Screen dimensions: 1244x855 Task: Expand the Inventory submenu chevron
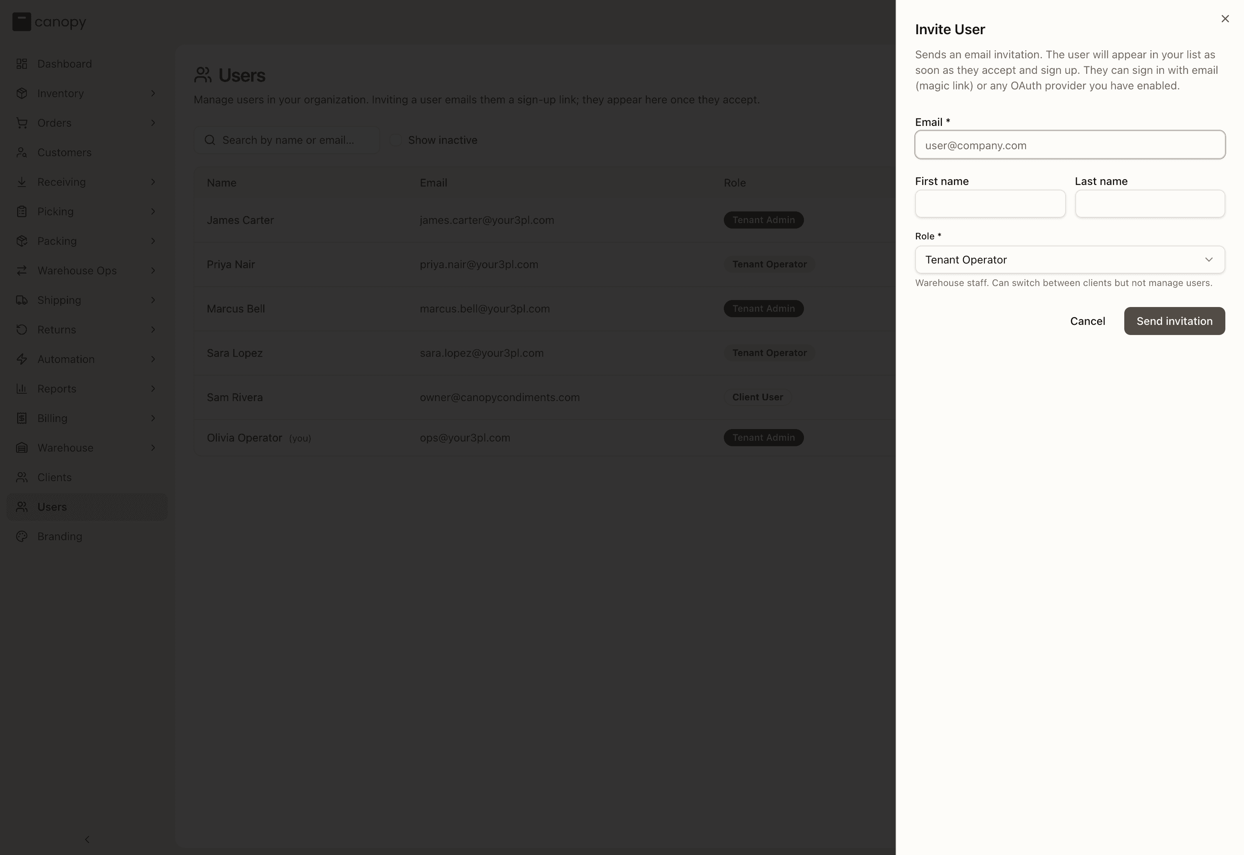(153, 93)
